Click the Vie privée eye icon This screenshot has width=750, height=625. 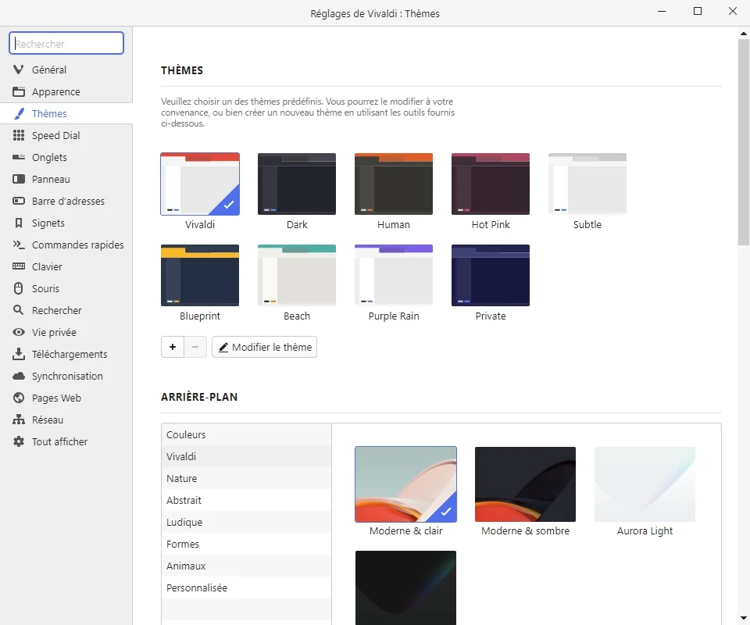coord(19,332)
